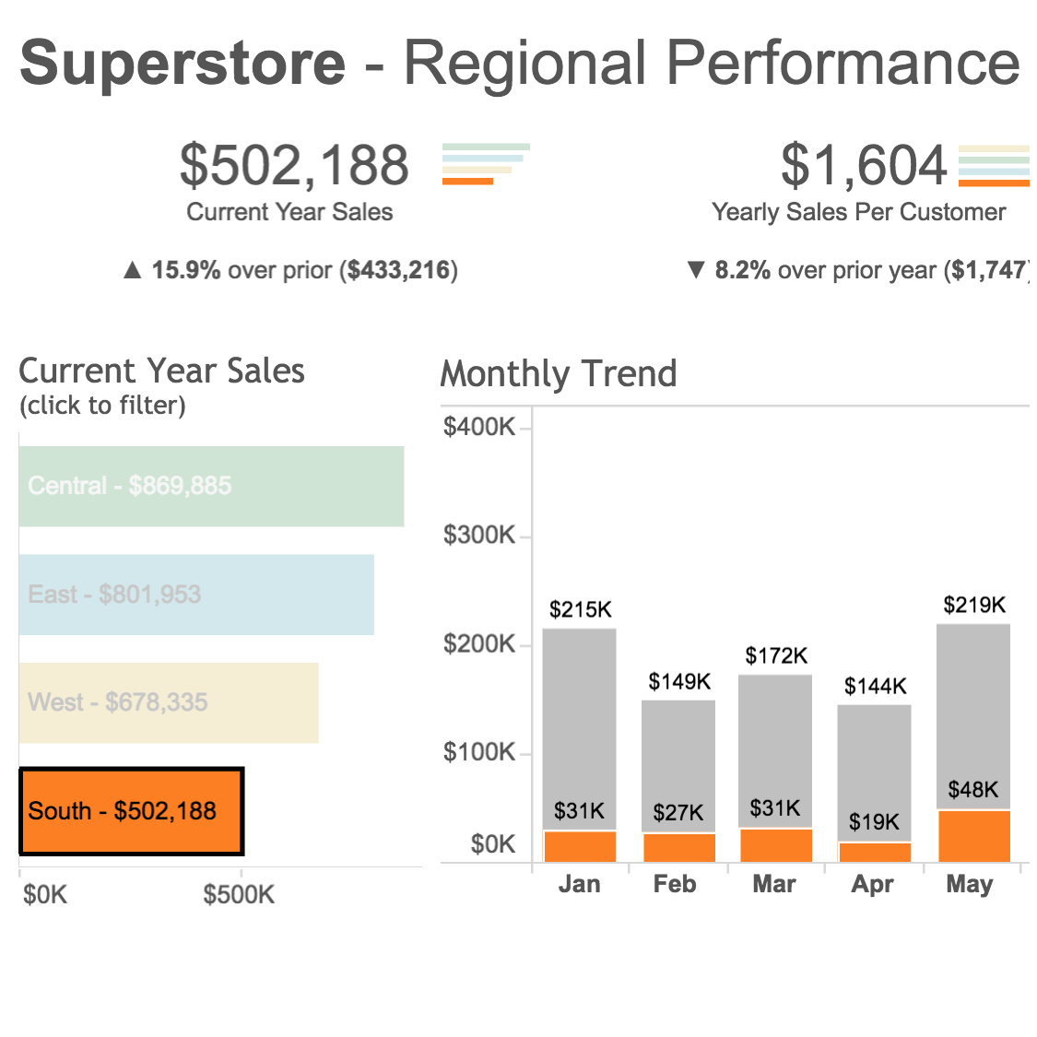
Task: Click the $502,188 Current Year Sales figure
Action: (294, 166)
